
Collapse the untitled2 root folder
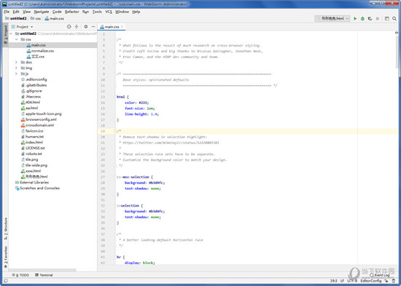click(11, 33)
